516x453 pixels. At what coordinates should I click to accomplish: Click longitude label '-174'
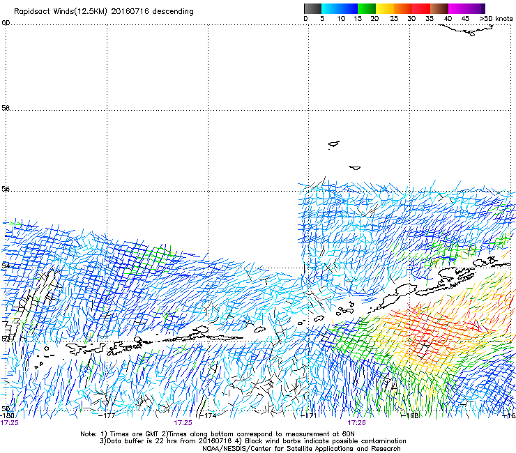208,415
